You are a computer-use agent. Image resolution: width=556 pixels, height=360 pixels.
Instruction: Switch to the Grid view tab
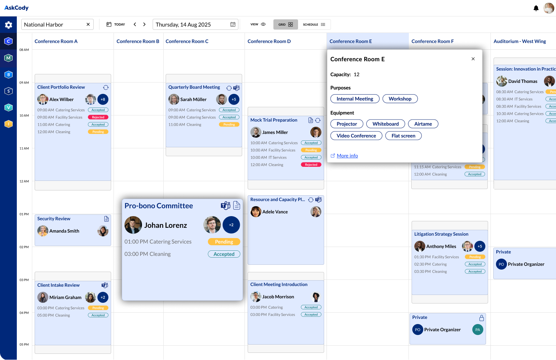285,24
